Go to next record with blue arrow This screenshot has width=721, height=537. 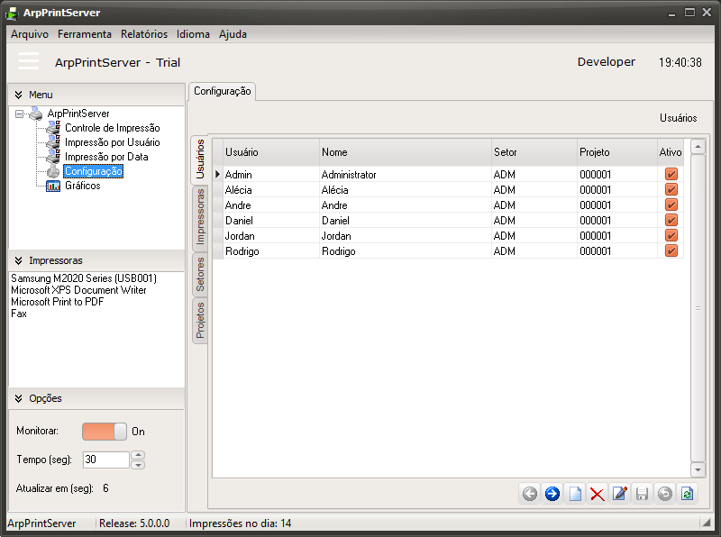click(552, 494)
